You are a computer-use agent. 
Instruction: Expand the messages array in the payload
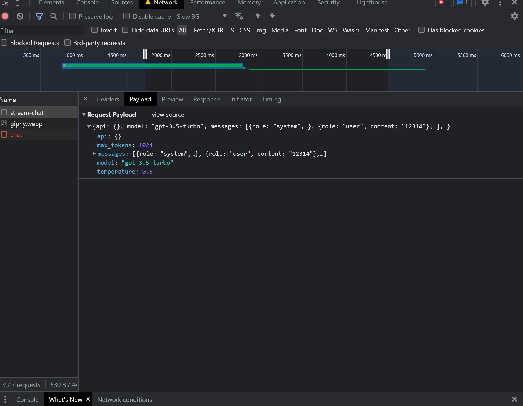94,154
